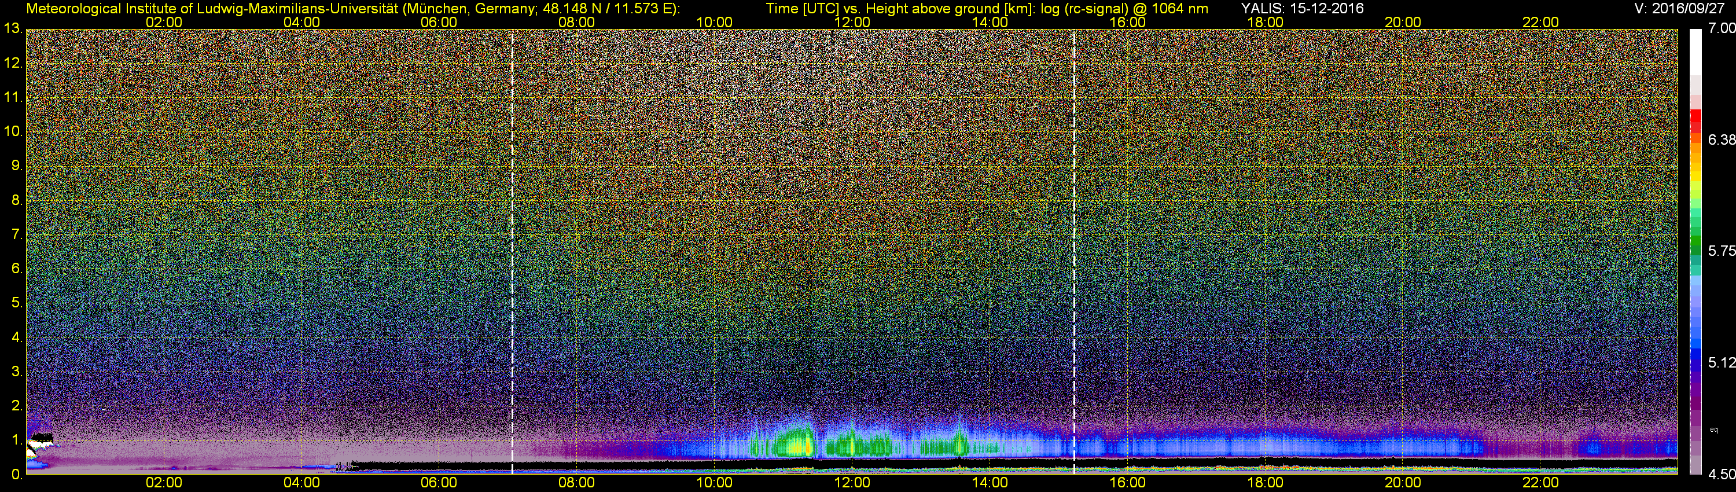Click the 22:00 label on the top time axis
Viewport: 1736px width, 492px height.
(x=1540, y=22)
